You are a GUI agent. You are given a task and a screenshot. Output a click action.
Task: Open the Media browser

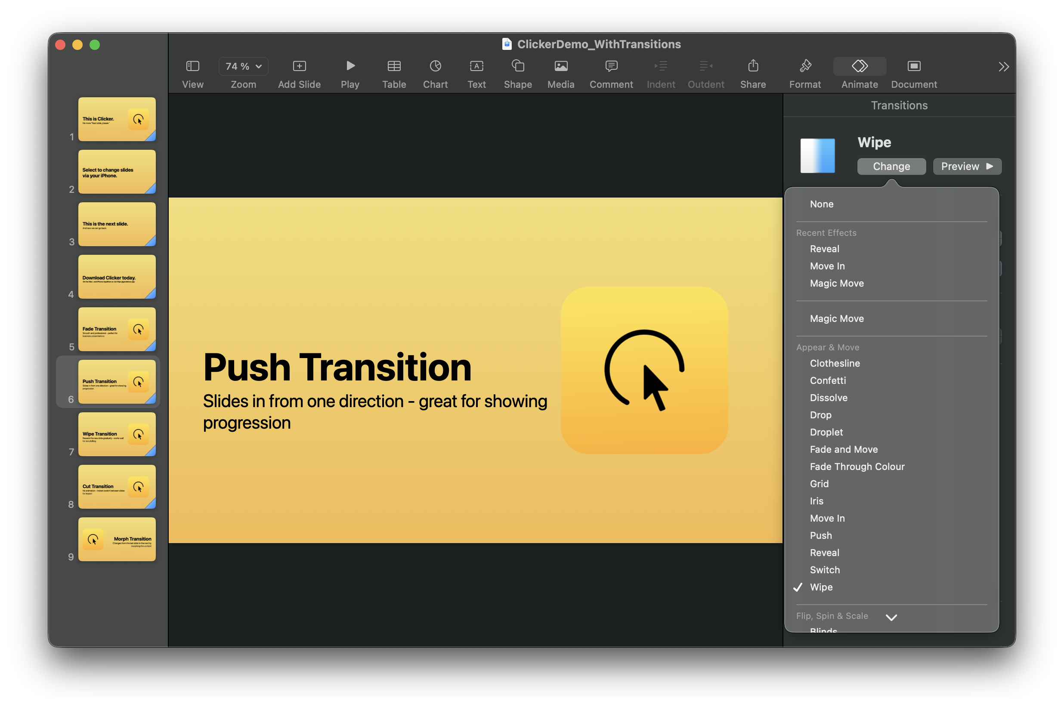560,73
